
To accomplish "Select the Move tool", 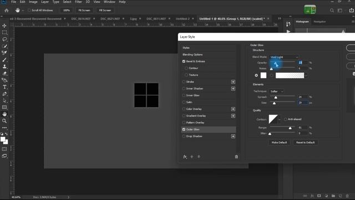I will coord(4,26).
